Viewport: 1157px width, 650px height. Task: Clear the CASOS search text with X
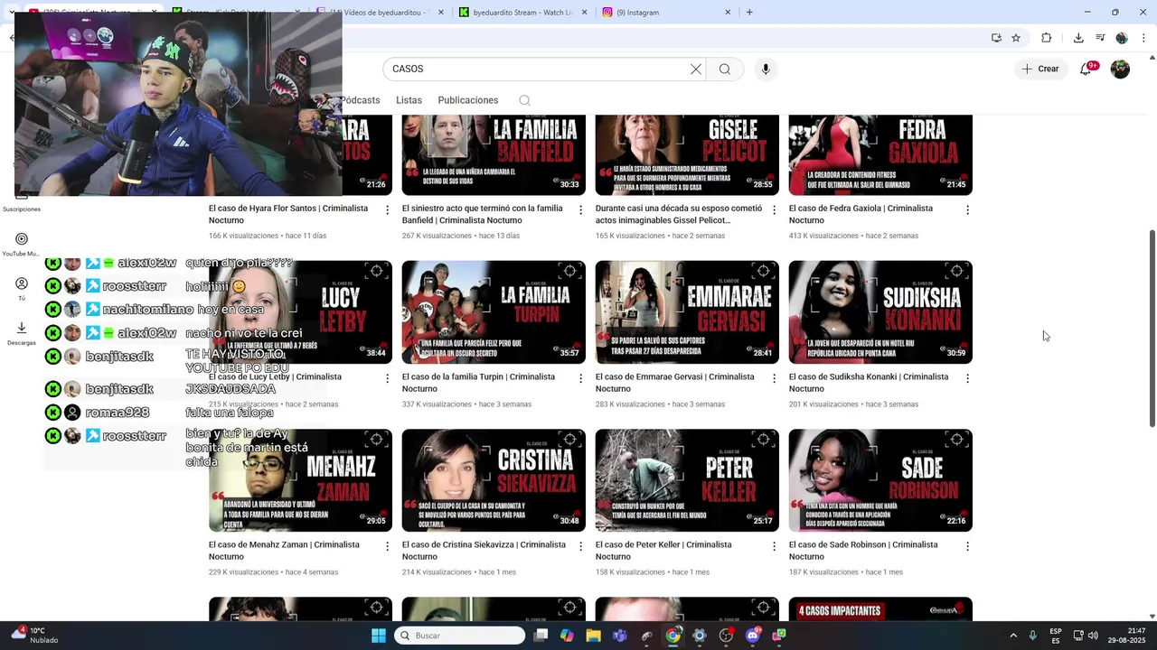[x=696, y=69]
